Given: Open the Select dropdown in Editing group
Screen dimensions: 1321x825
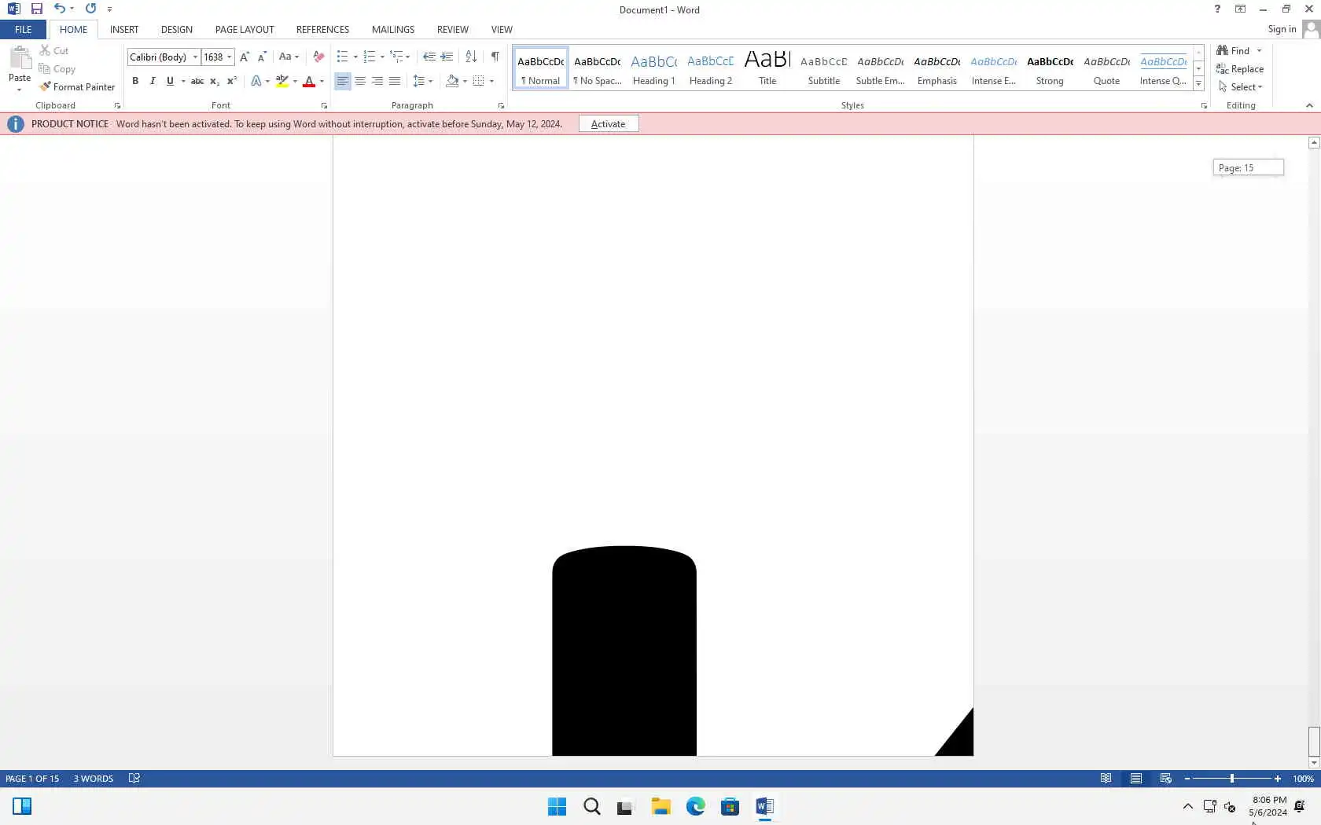Looking at the screenshot, I should click(x=1240, y=87).
